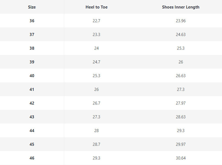Select size 42 row label

[32, 103]
